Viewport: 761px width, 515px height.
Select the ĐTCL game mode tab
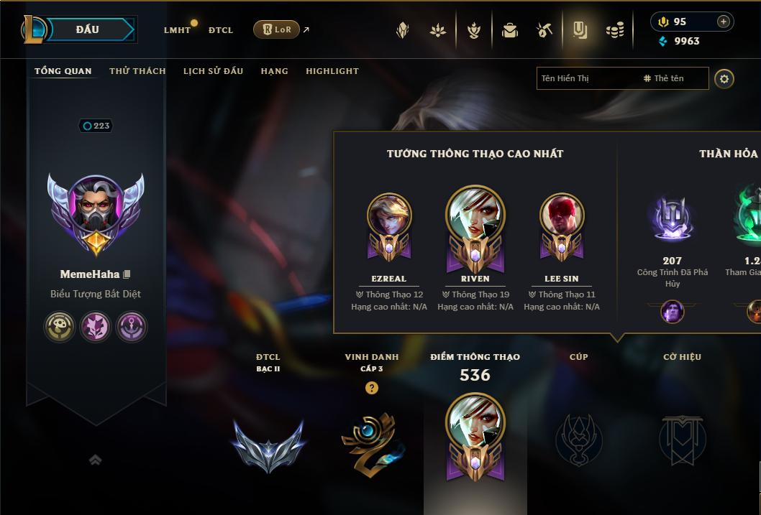pos(221,30)
